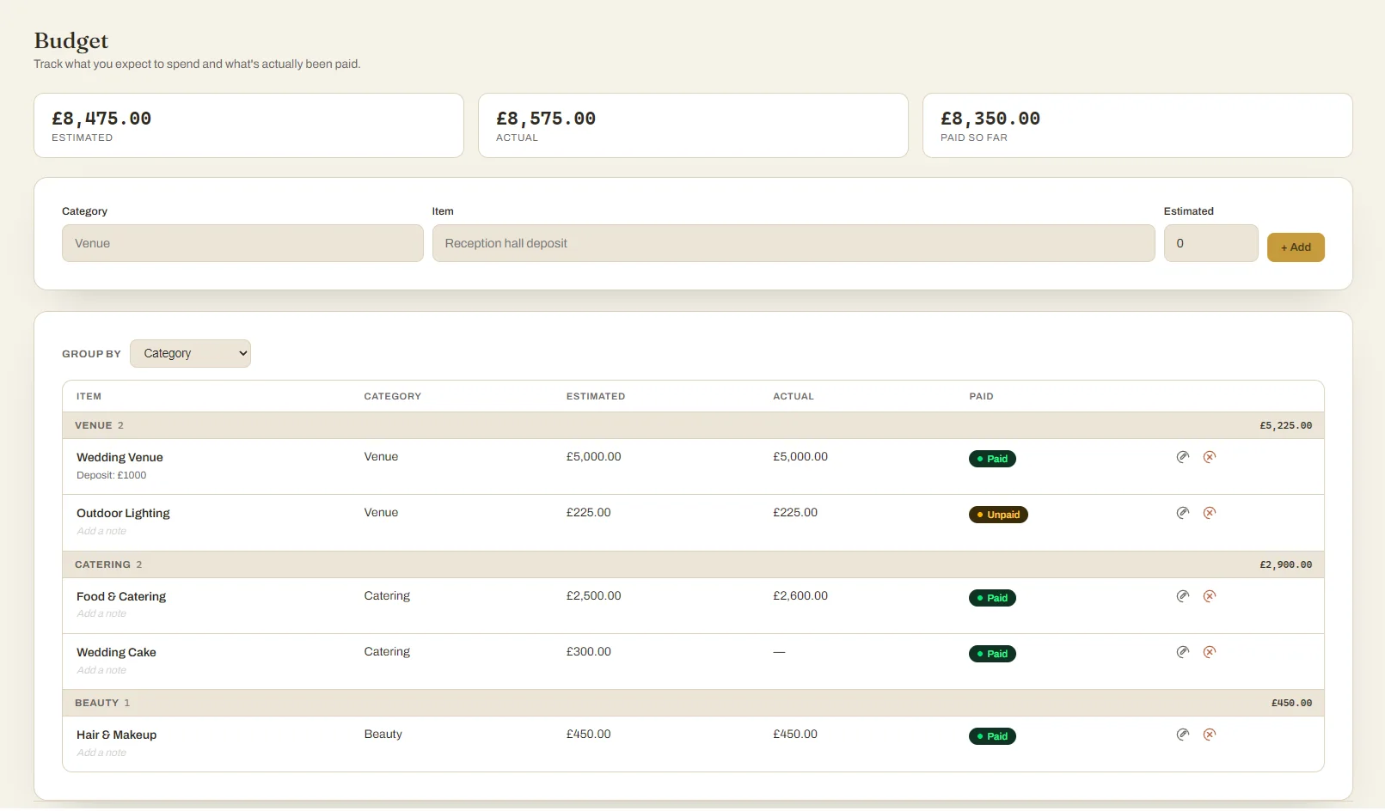1385x811 pixels.
Task: Toggle Unpaid status for Outdoor Lighting
Action: pyautogui.click(x=998, y=515)
